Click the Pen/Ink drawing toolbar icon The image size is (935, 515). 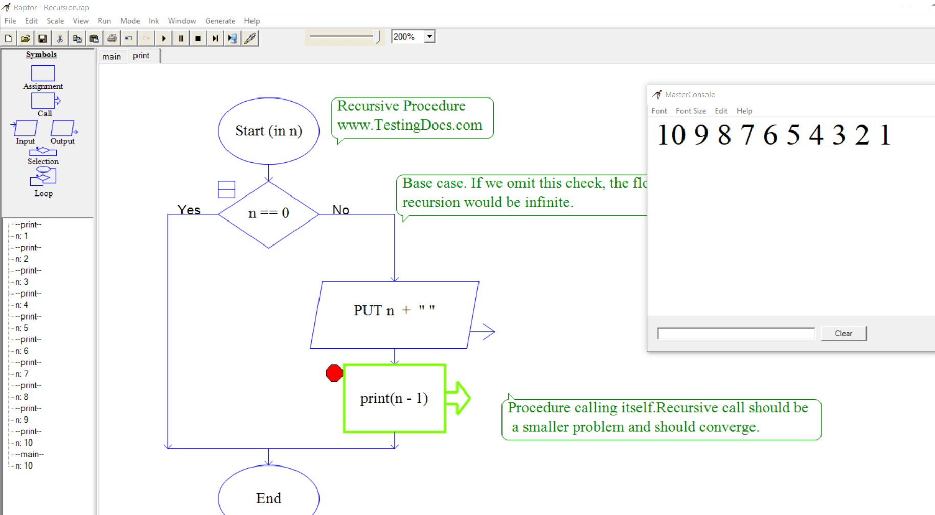pyautogui.click(x=250, y=38)
